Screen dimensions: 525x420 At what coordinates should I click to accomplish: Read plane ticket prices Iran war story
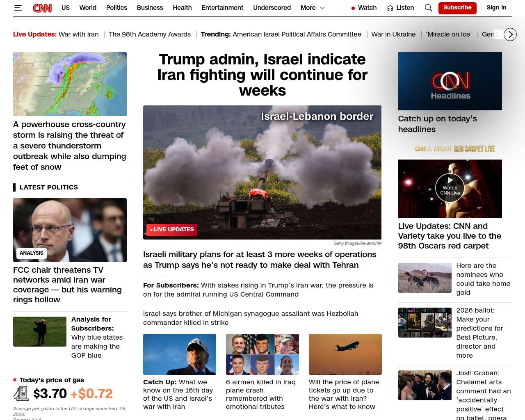click(x=344, y=394)
